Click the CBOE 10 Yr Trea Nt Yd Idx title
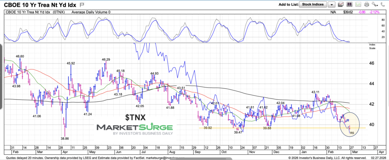The width and height of the screenshot is (389, 160). (x=41, y=5)
